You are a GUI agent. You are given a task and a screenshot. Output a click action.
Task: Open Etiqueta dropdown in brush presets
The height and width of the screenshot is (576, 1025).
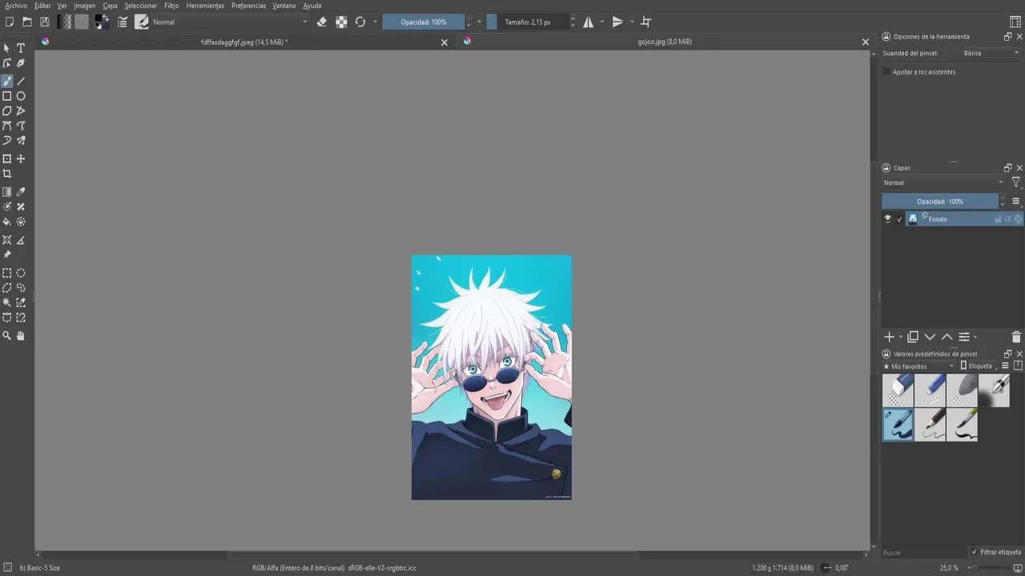979,366
